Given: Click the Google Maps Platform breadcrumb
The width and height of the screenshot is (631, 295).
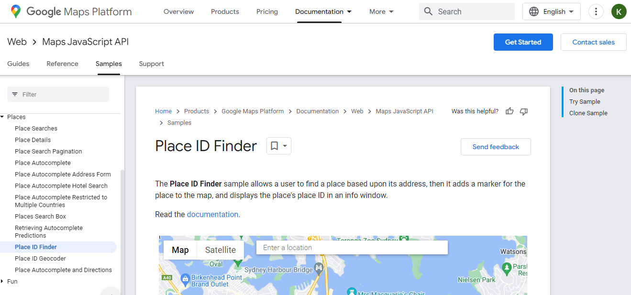Looking at the screenshot, I should (x=253, y=111).
